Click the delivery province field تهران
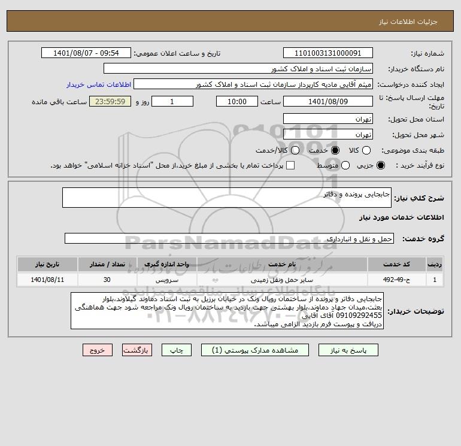The width and height of the screenshot is (461, 446). (328, 119)
